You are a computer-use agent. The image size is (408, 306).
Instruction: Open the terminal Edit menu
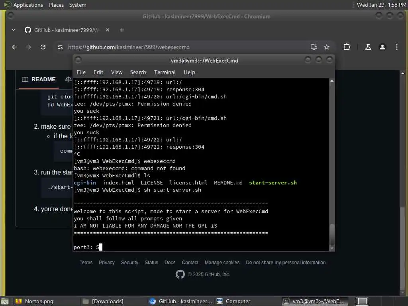98,73
